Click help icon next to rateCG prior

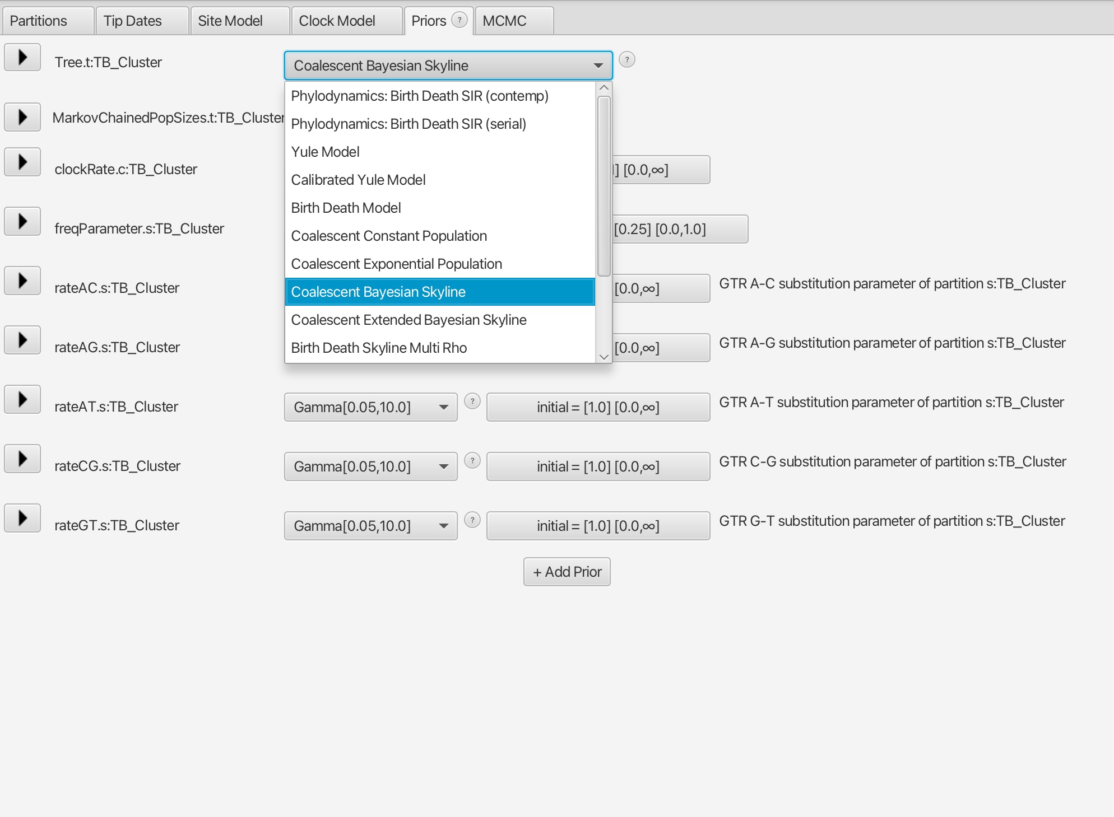[x=472, y=460]
